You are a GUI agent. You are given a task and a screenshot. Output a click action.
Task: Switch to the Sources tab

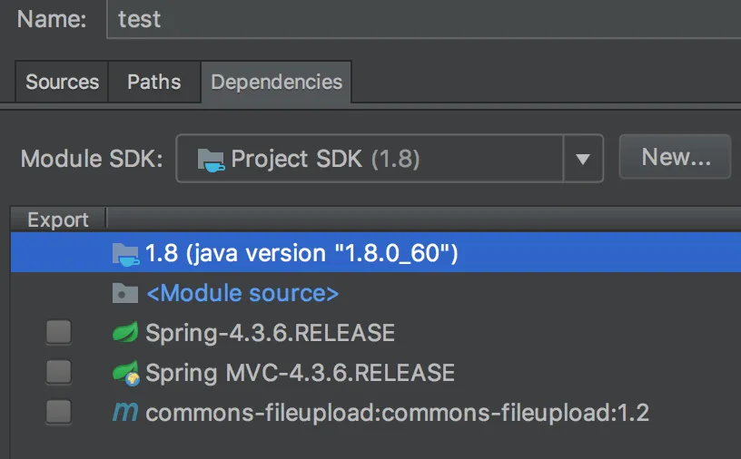62,82
